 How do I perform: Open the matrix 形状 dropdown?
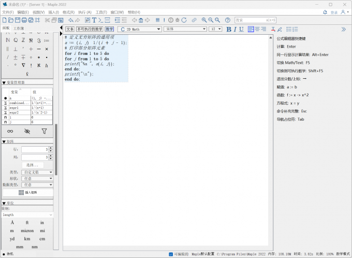[x=37, y=178]
